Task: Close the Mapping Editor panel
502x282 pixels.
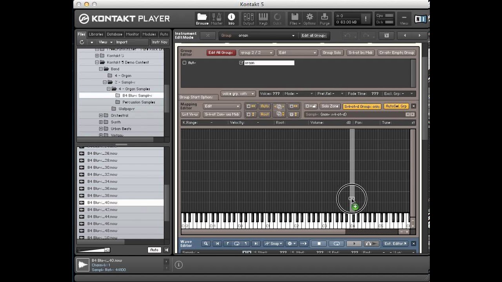Action: click(413, 106)
